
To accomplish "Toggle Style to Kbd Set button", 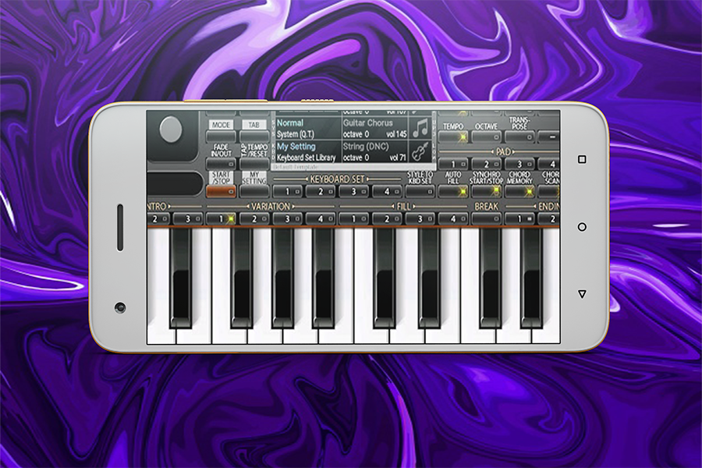I will point(420,192).
